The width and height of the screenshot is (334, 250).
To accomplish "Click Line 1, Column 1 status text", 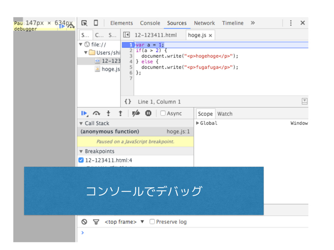I will click(x=159, y=102).
